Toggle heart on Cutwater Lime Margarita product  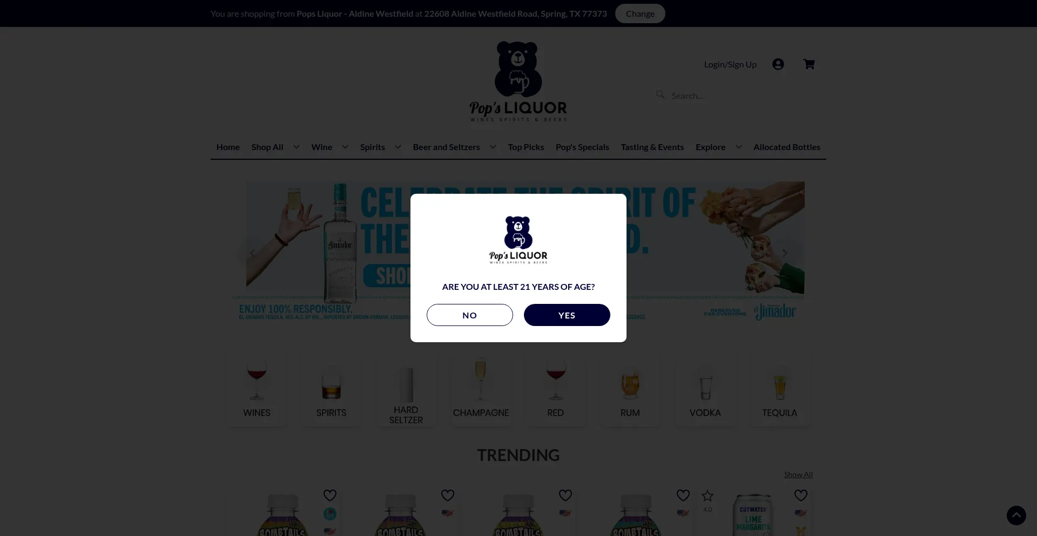[x=801, y=495]
